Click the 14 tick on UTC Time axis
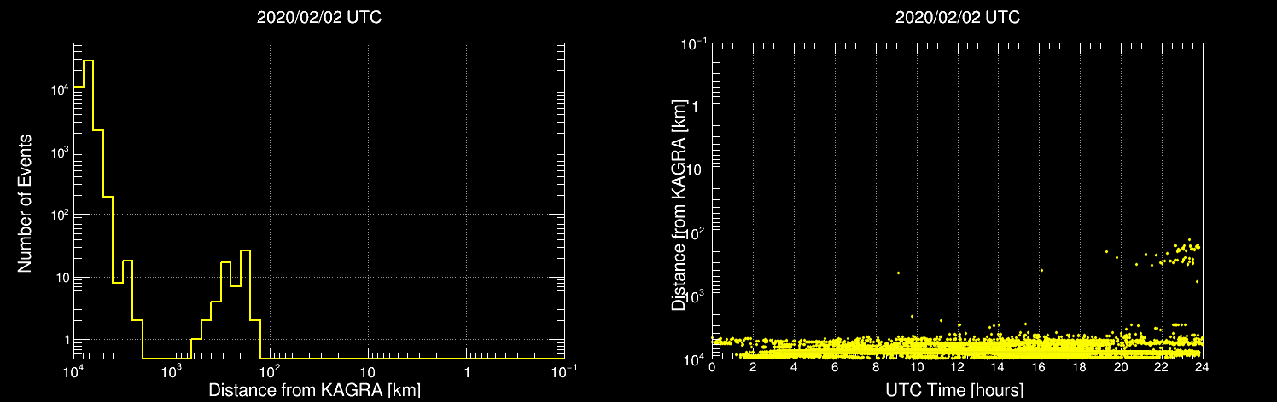The image size is (1277, 402). 999,368
